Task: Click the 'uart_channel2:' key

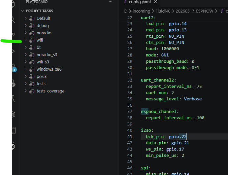Action: (158, 80)
